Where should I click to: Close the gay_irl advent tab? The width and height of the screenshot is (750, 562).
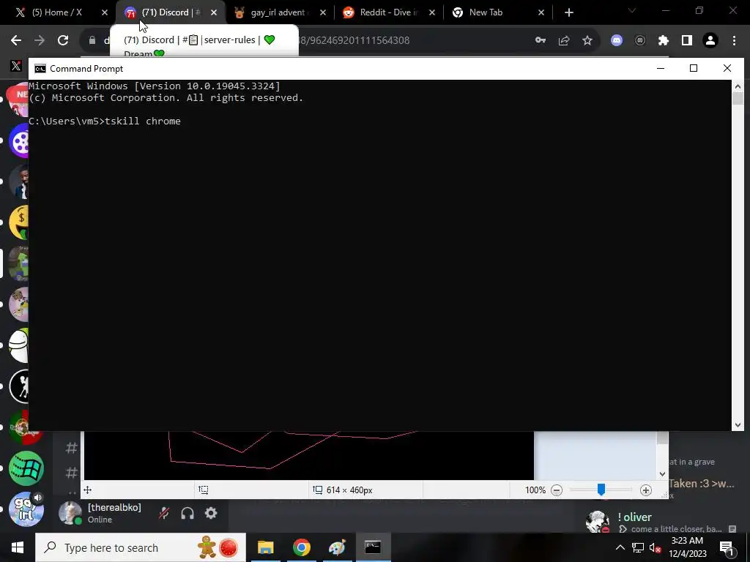[323, 12]
